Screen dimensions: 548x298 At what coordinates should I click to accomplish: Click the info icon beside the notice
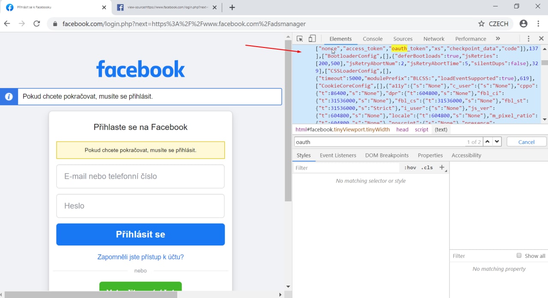(9, 97)
